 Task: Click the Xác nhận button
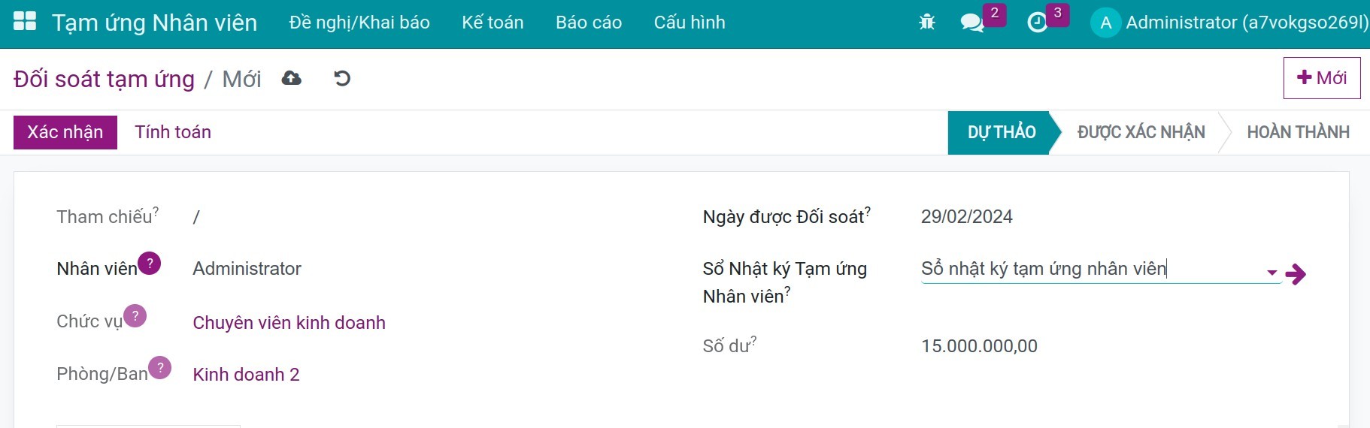click(65, 132)
